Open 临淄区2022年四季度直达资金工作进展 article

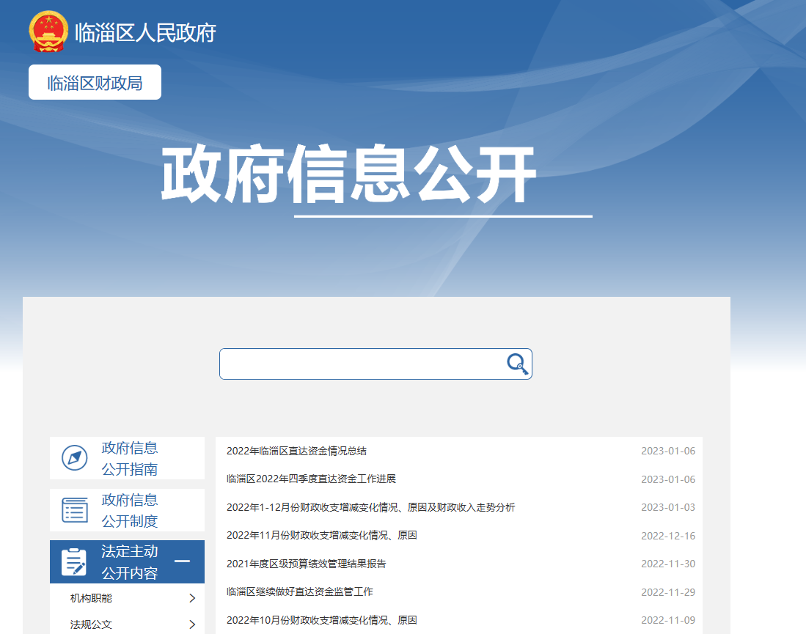click(x=311, y=479)
